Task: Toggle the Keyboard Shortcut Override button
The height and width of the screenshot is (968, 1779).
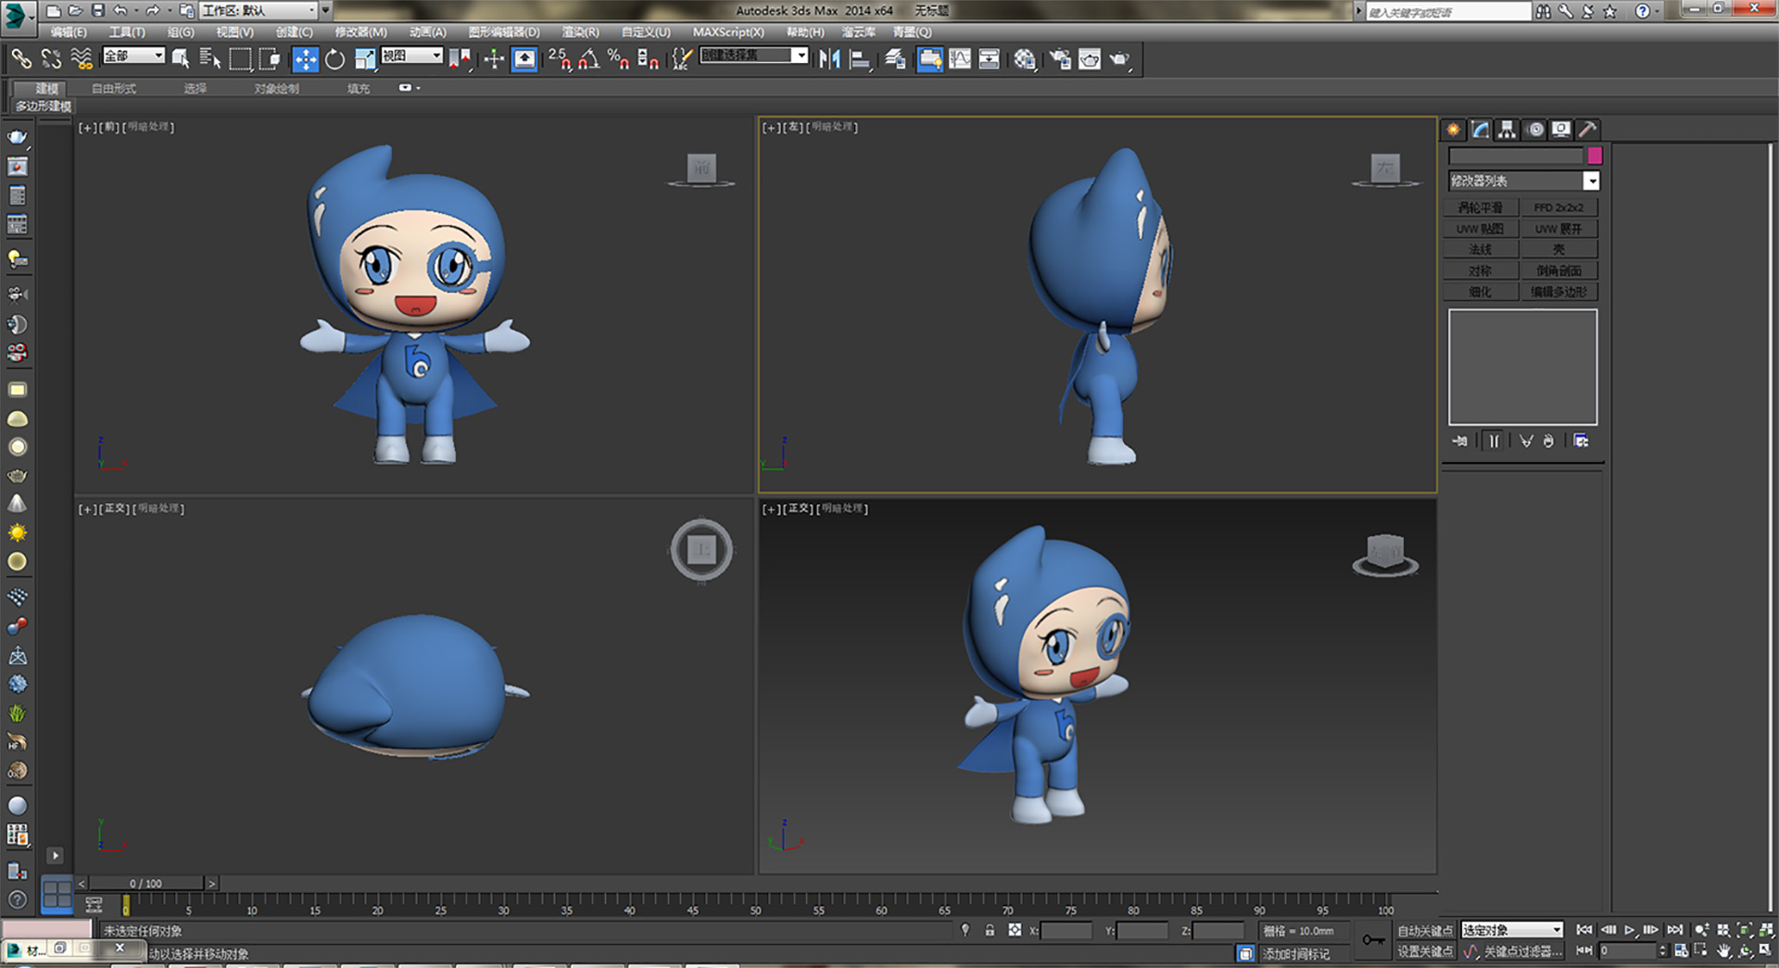Action: 524,59
